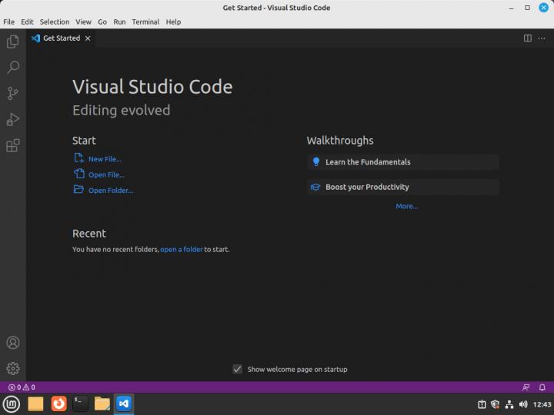Click the New File... link
The image size is (554, 415).
[105, 159]
